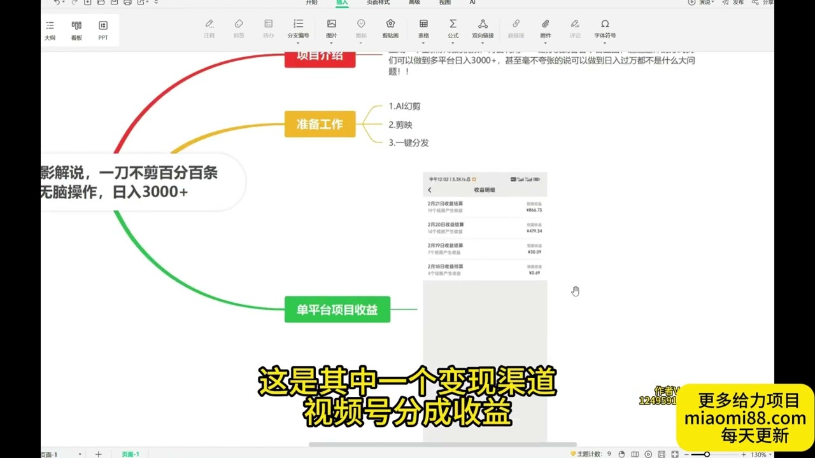Select the green 单平台项目收益 node

coord(337,310)
